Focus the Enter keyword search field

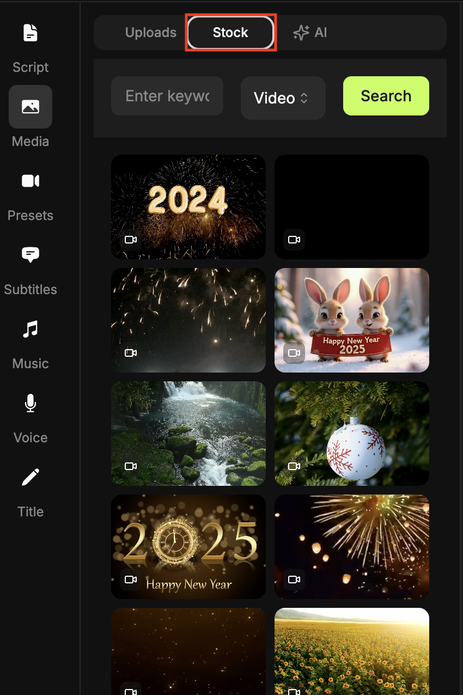click(x=167, y=96)
